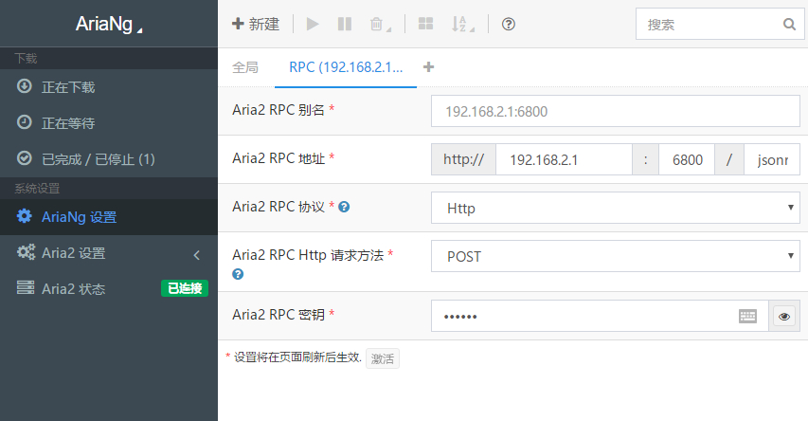Viewport: 808px width, 421px height.
Task: Expand the Aria2 设置 sidebar menu
Action: pos(109,253)
